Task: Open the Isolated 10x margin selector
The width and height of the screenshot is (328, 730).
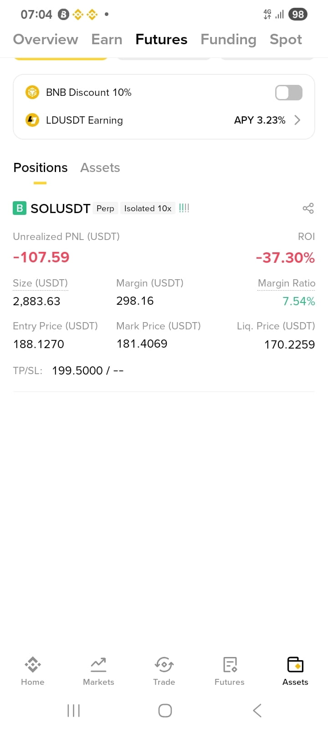Action: click(148, 209)
